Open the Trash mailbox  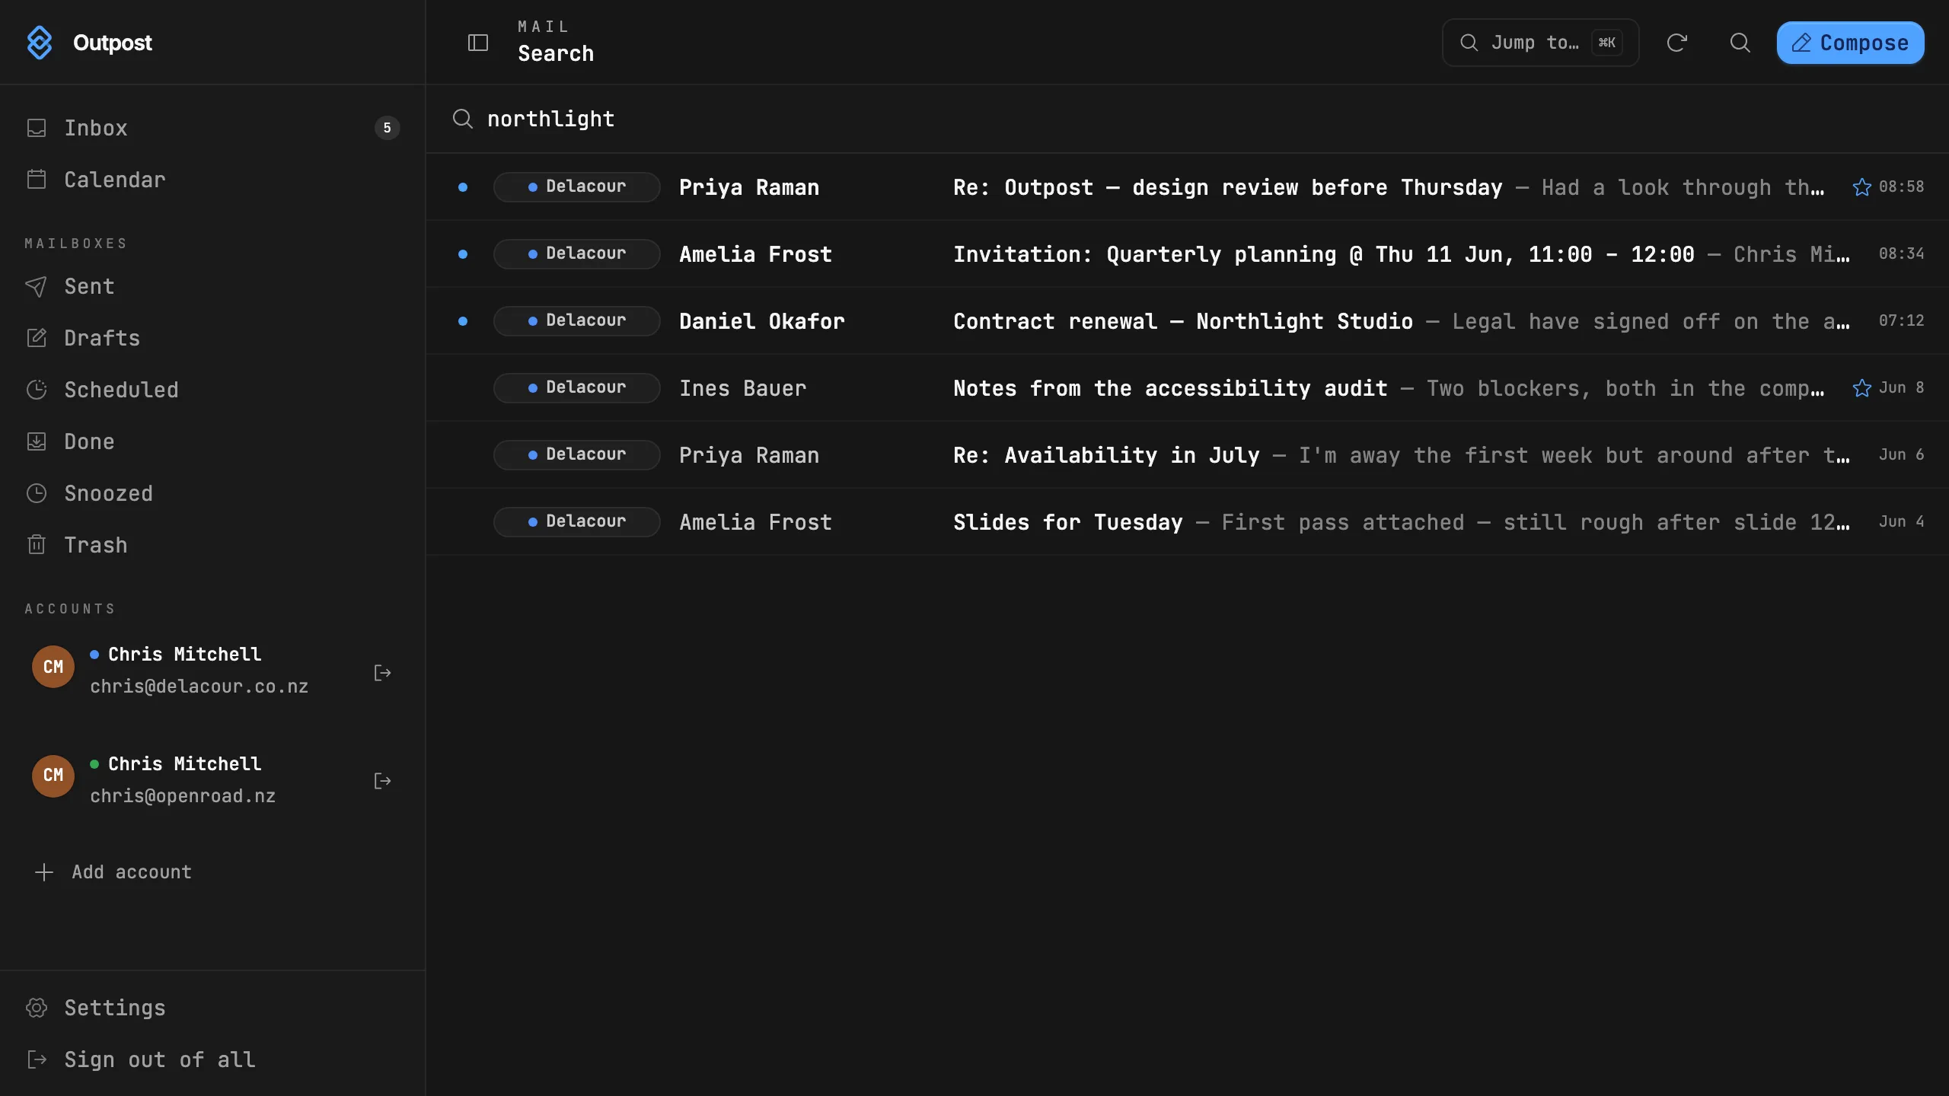pos(212,545)
